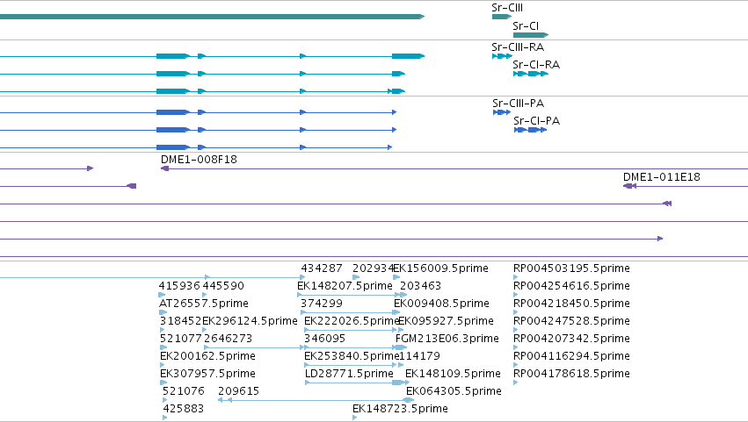Select EST label 346095
This screenshot has height=422, width=748.
click(x=325, y=339)
